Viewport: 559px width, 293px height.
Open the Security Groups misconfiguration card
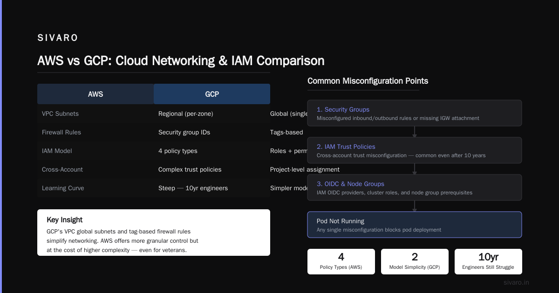point(415,113)
